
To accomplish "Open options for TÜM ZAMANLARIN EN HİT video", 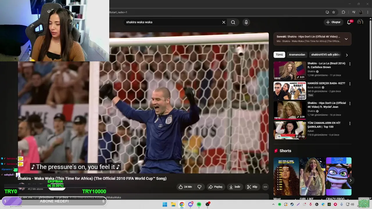I will click(x=350, y=123).
